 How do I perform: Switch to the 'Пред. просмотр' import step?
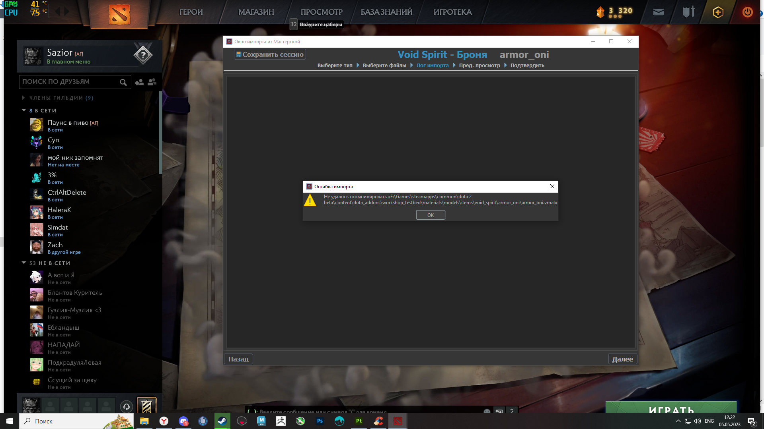[x=479, y=65]
